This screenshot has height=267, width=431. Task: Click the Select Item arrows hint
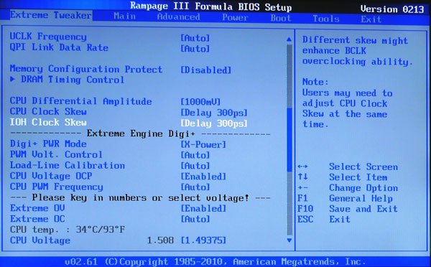point(342,177)
